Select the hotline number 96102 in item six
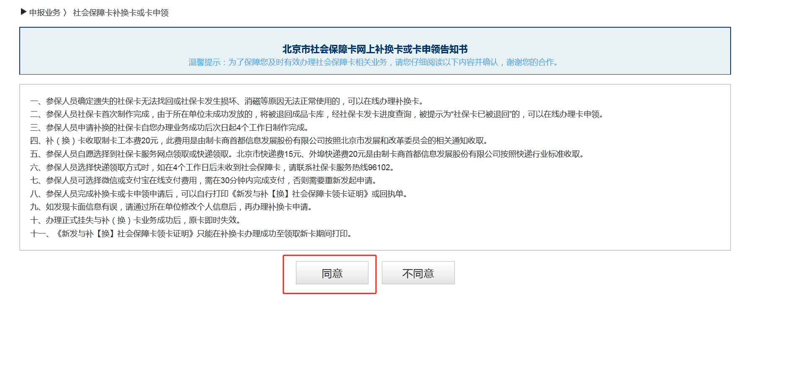804x384 pixels. pos(380,167)
